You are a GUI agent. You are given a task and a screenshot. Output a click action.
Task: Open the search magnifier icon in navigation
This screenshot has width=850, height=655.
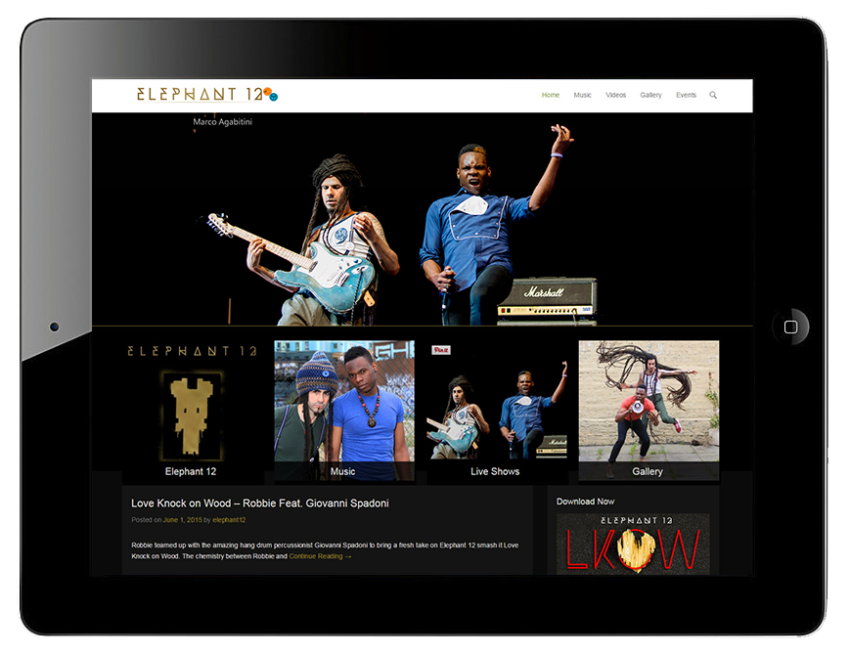(x=713, y=95)
